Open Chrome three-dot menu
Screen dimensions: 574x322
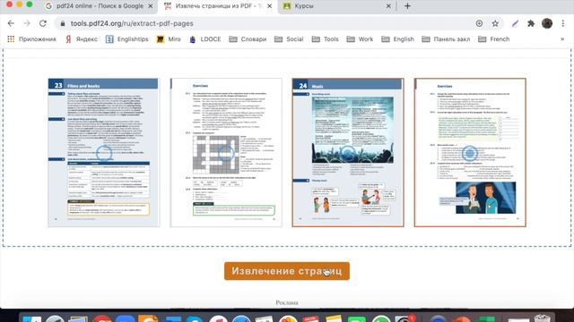[x=563, y=23]
